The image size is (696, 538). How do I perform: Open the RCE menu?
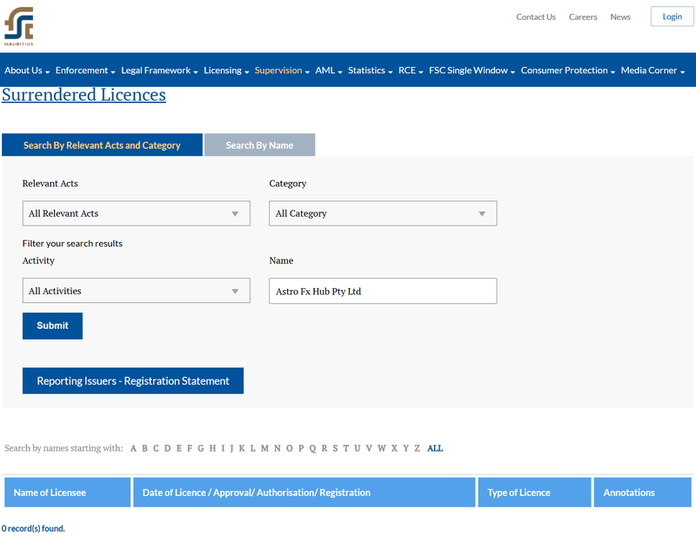(x=411, y=71)
